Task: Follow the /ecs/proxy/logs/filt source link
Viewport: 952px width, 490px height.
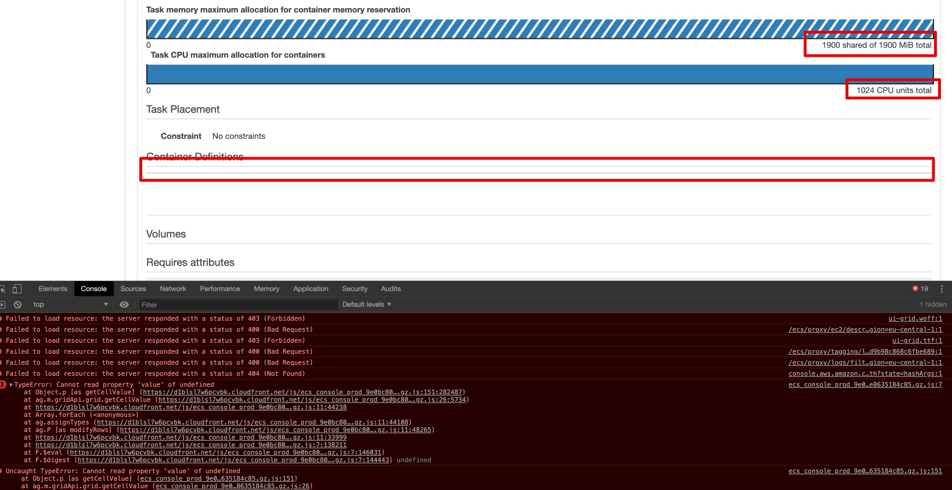Action: [865, 362]
